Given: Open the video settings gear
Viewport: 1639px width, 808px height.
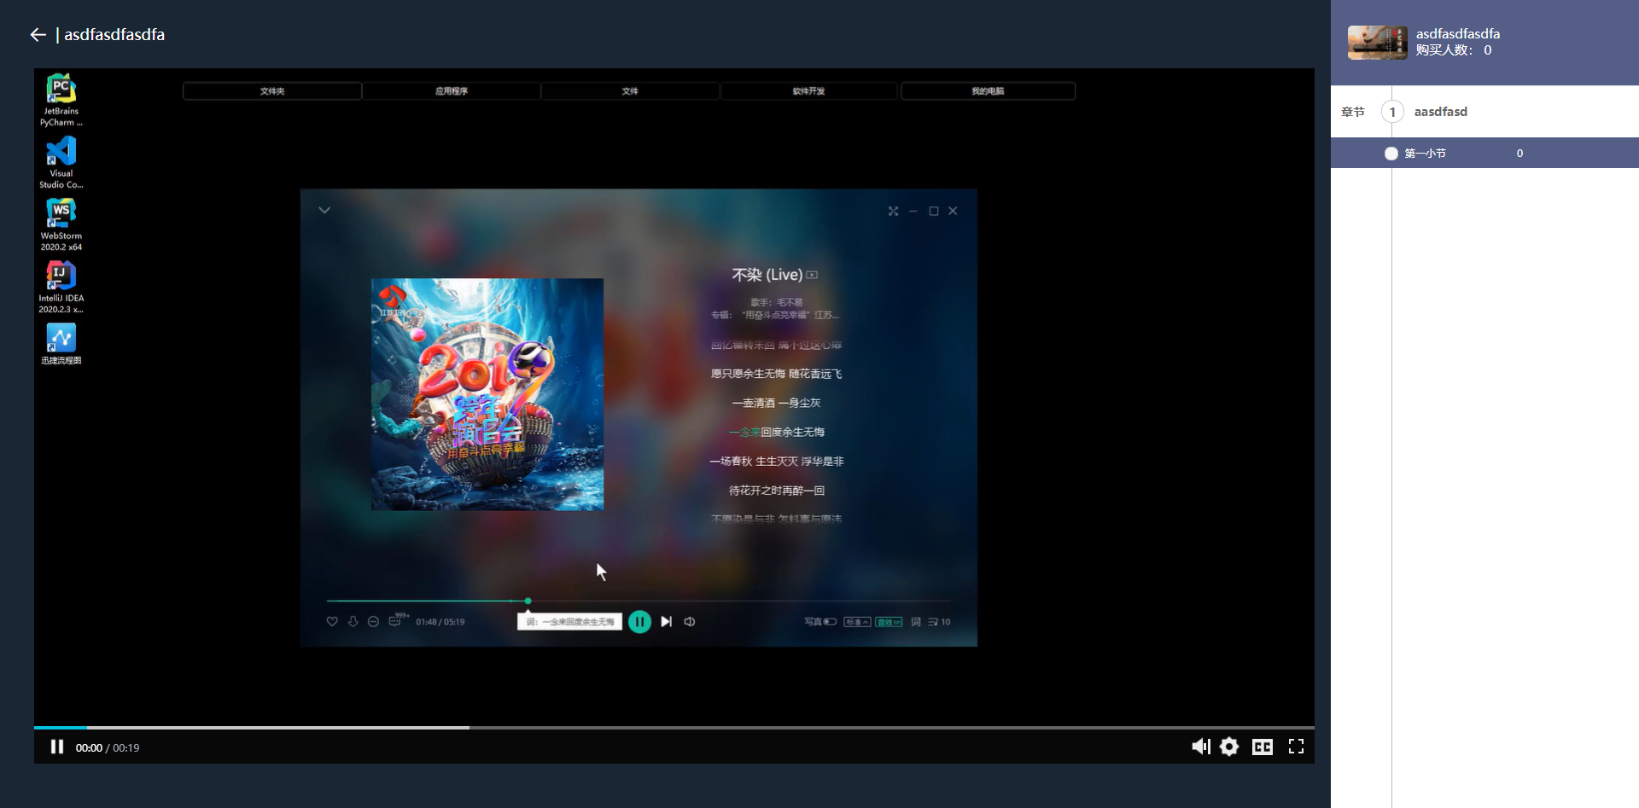Looking at the screenshot, I should 1229,747.
